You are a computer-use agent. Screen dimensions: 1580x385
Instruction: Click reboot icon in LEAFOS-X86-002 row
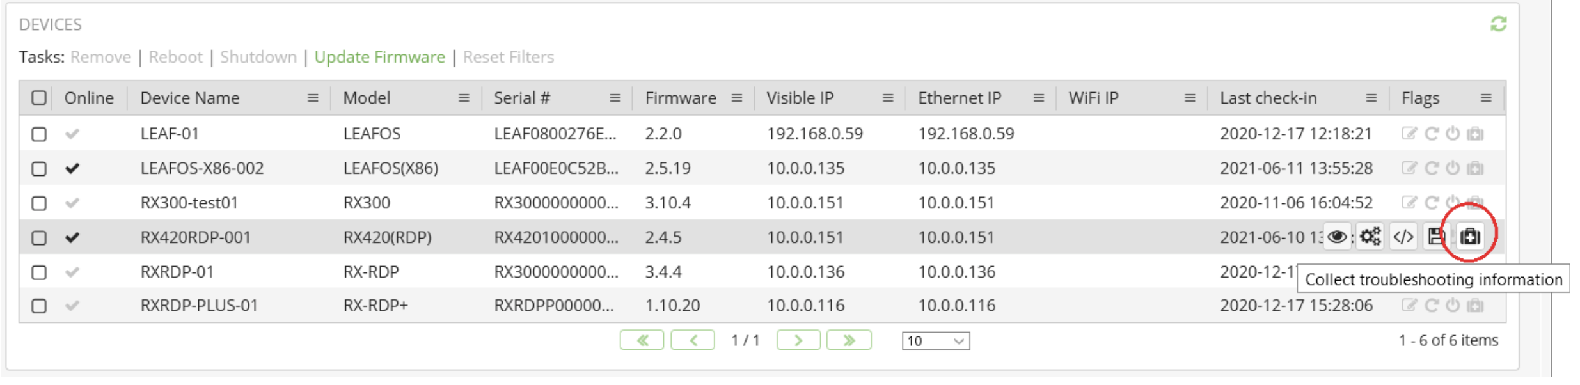[1432, 168]
